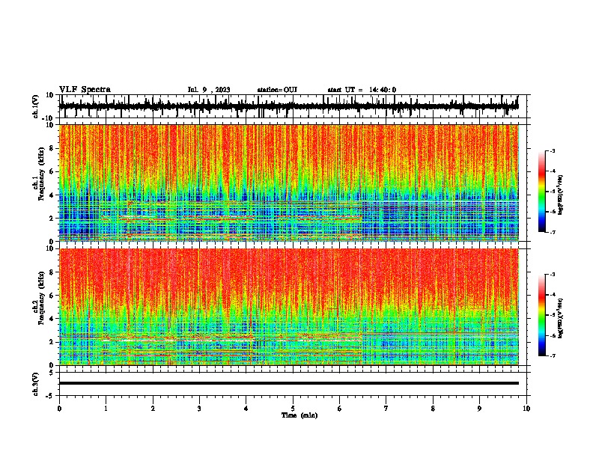Click time axis tick label "3"

click(x=199, y=409)
